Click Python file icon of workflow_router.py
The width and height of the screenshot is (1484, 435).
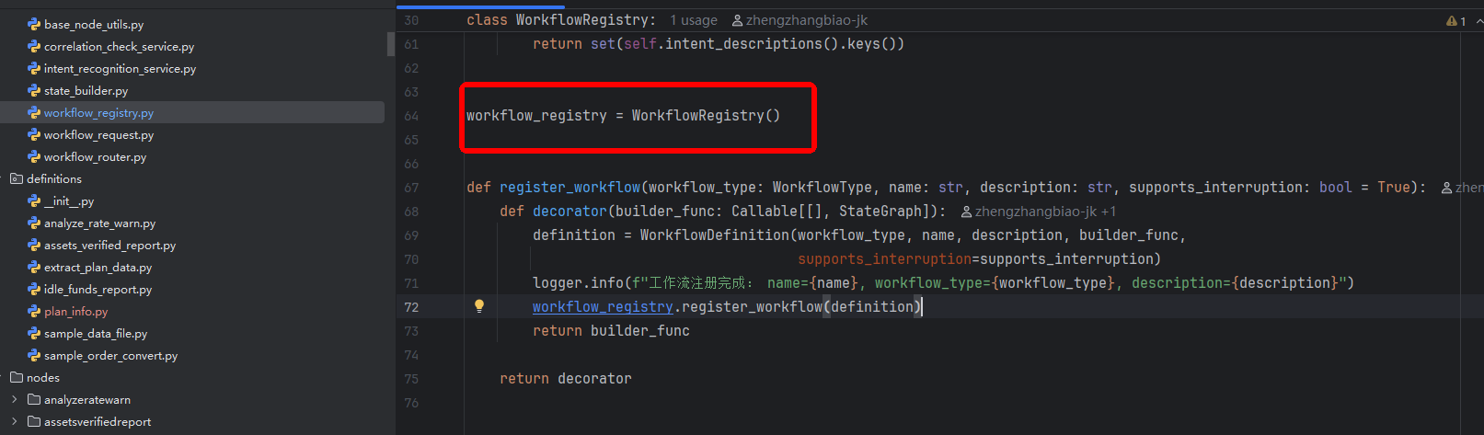pos(34,157)
